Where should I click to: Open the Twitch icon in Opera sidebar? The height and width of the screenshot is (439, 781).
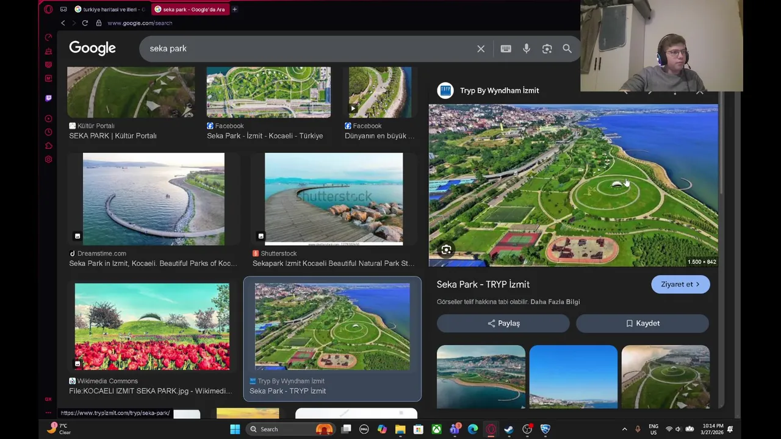[49, 98]
